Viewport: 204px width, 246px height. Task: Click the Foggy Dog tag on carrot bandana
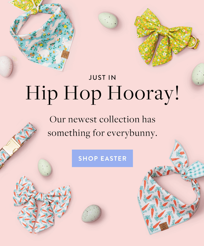point(164,227)
